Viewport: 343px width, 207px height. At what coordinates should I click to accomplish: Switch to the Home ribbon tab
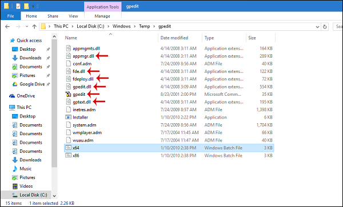tap(31, 16)
